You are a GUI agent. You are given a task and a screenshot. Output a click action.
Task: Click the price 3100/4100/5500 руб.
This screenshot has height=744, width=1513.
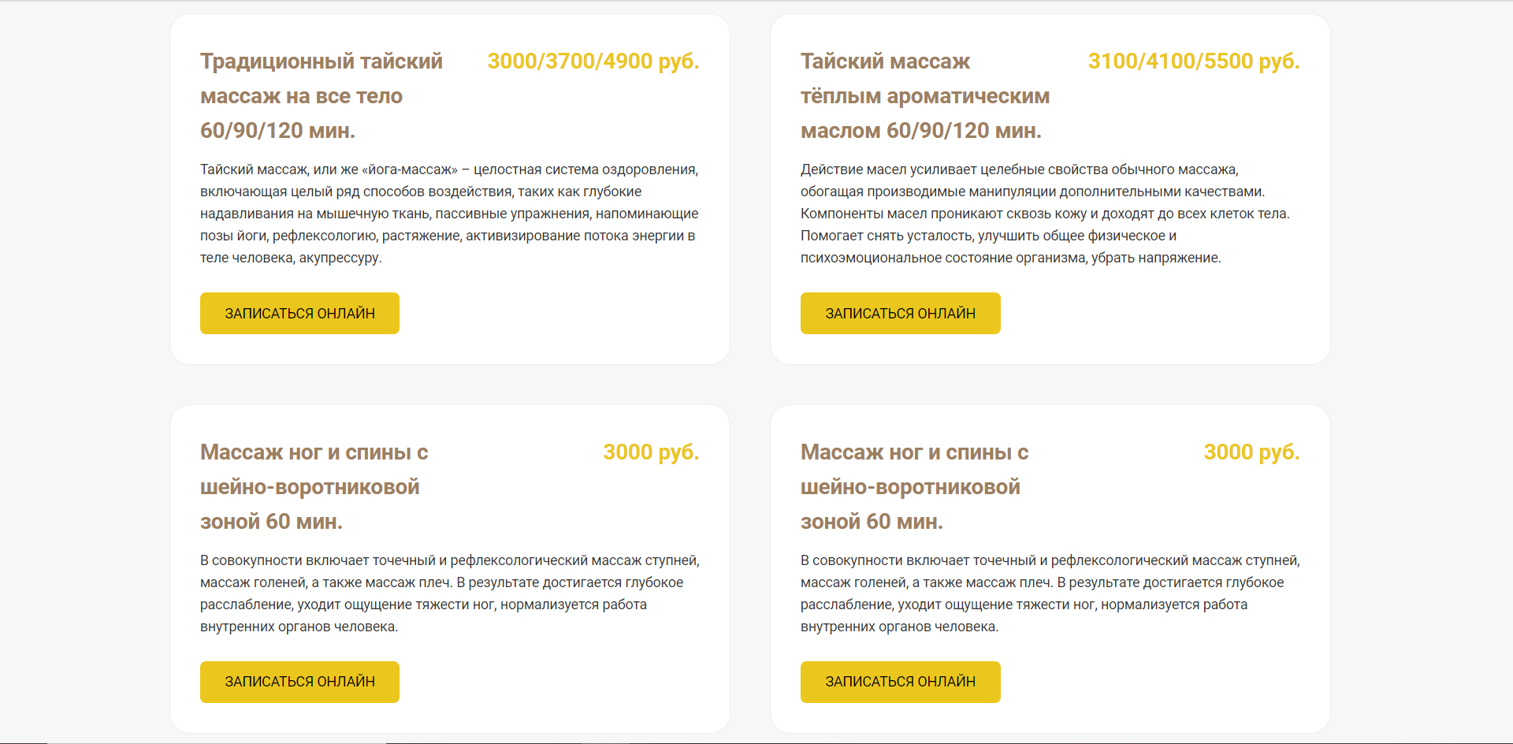click(x=1193, y=61)
